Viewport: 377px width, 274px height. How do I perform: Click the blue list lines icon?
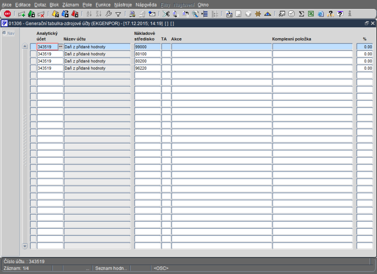pyautogui.click(x=205, y=14)
